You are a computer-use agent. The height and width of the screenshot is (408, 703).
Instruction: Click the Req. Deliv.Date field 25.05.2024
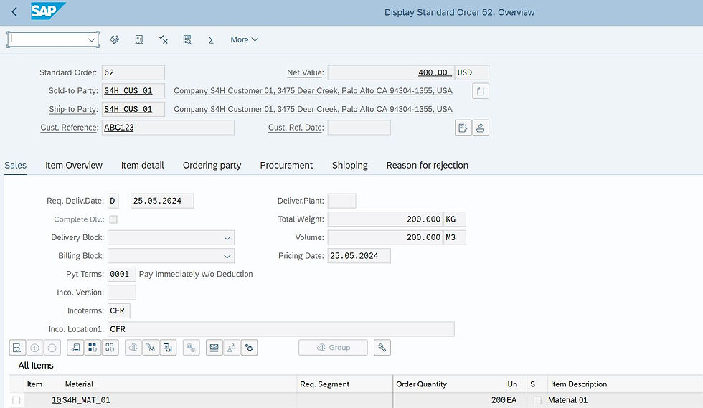pos(162,201)
